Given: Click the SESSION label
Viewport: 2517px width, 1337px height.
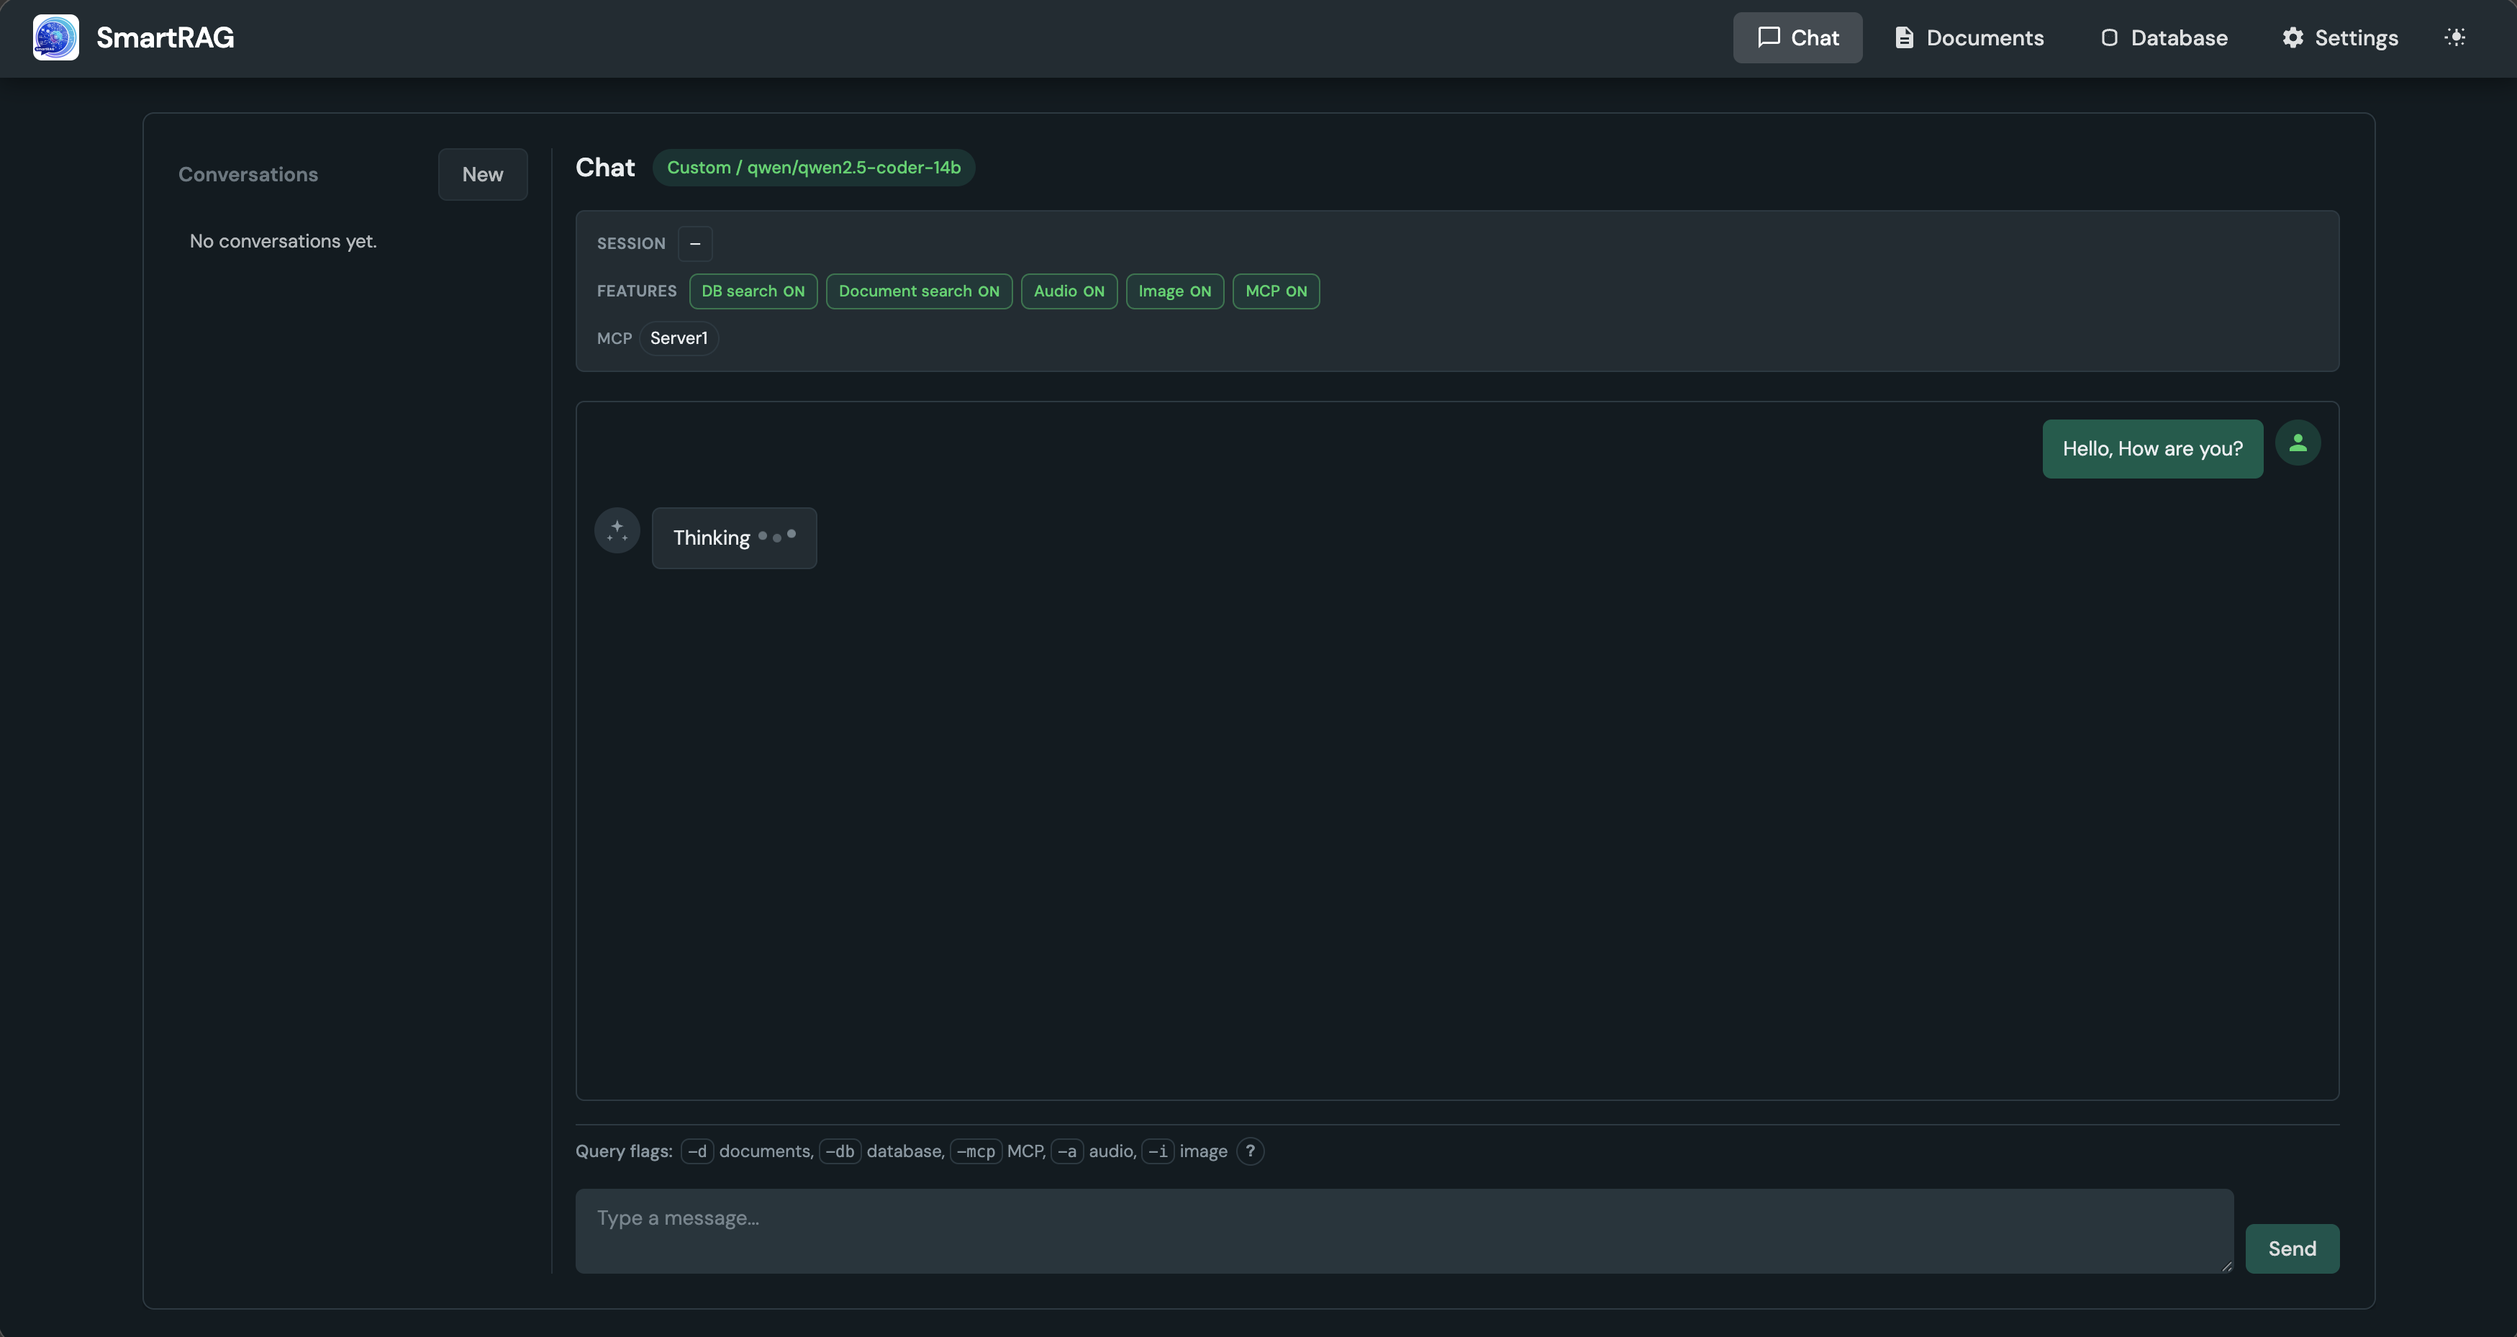Looking at the screenshot, I should point(631,243).
